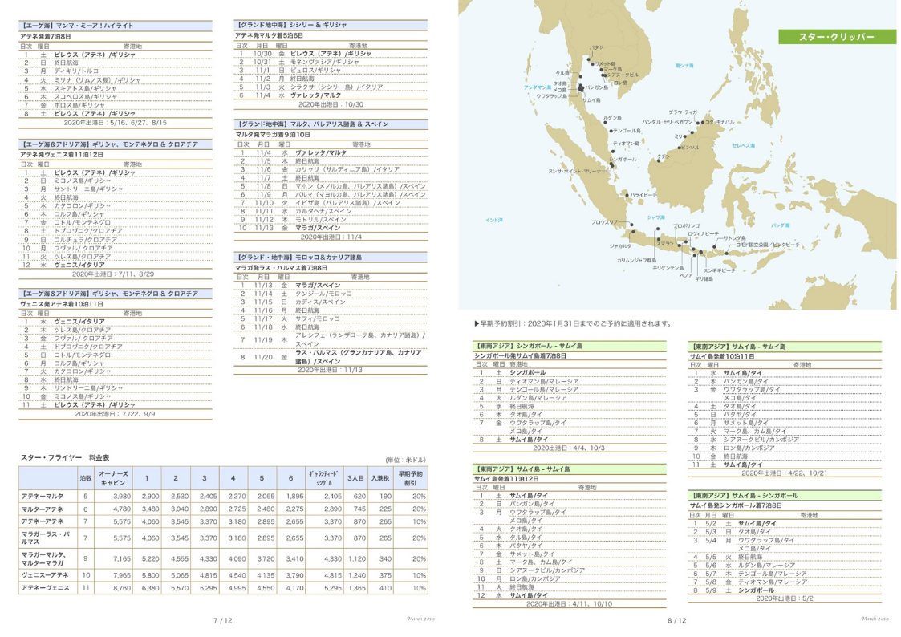The width and height of the screenshot is (901, 637).
Task: Click the text 'アテネ発マルタ着5泊6日'
Action: pyautogui.click(x=269, y=35)
